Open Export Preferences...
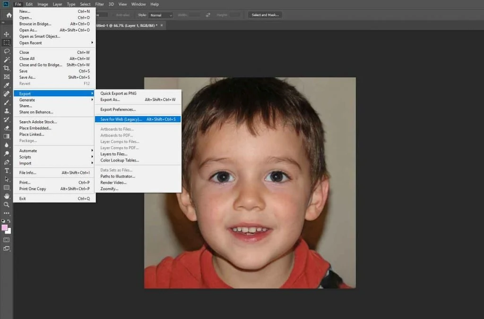Image resolution: width=484 pixels, height=319 pixels. pyautogui.click(x=138, y=109)
